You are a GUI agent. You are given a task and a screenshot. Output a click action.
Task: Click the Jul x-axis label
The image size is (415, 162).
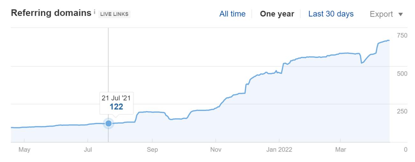[x=88, y=150]
